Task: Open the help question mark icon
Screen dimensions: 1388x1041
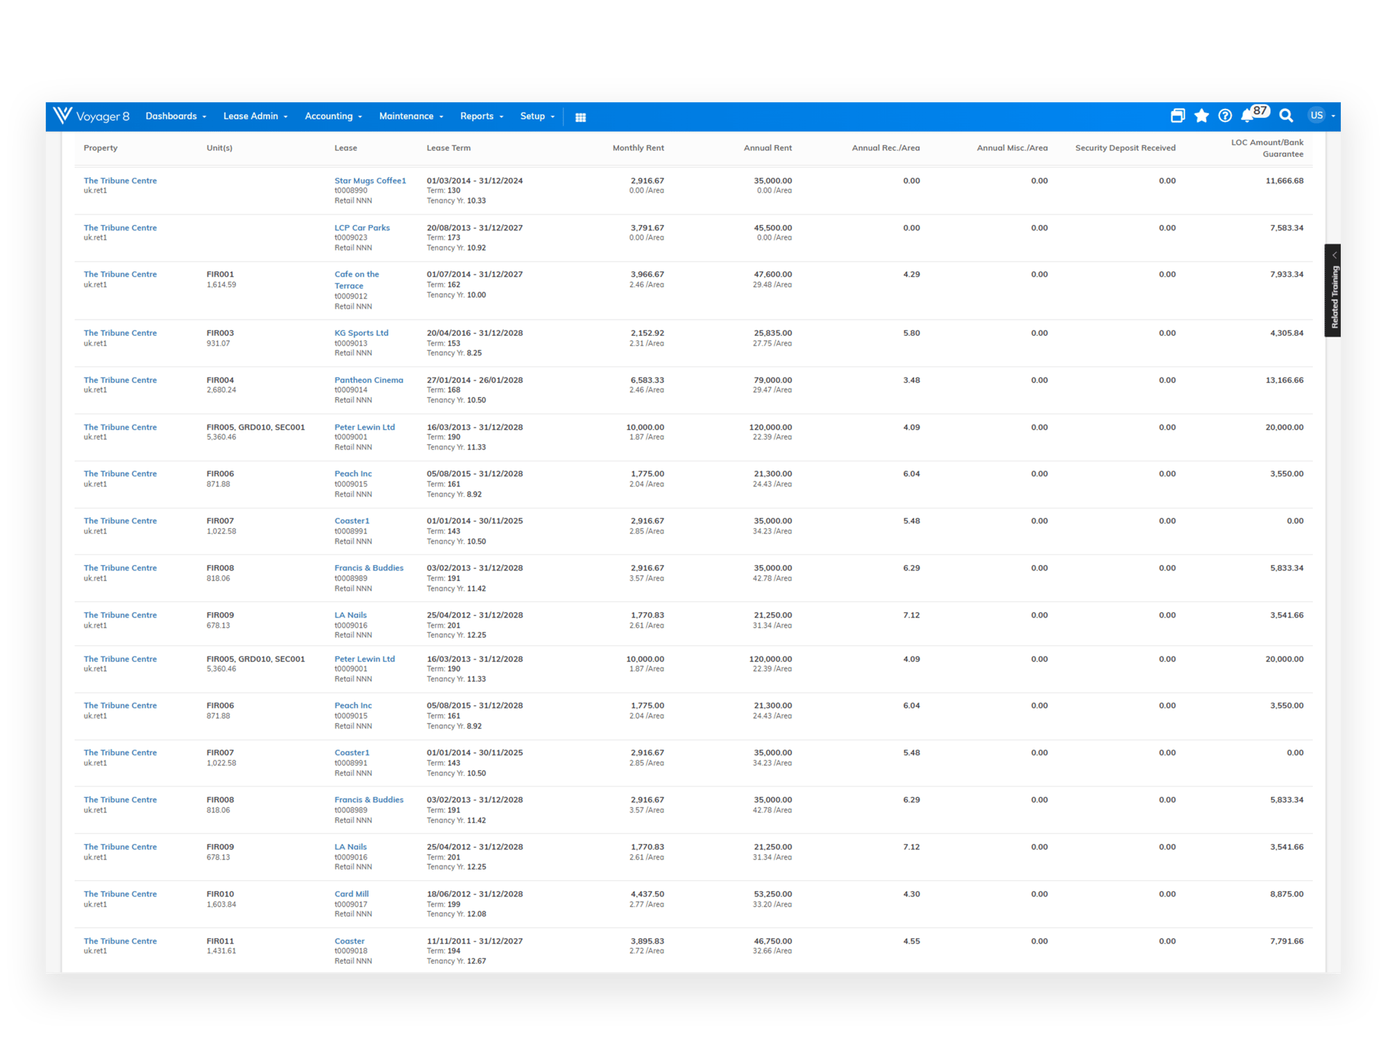Action: (x=1225, y=116)
